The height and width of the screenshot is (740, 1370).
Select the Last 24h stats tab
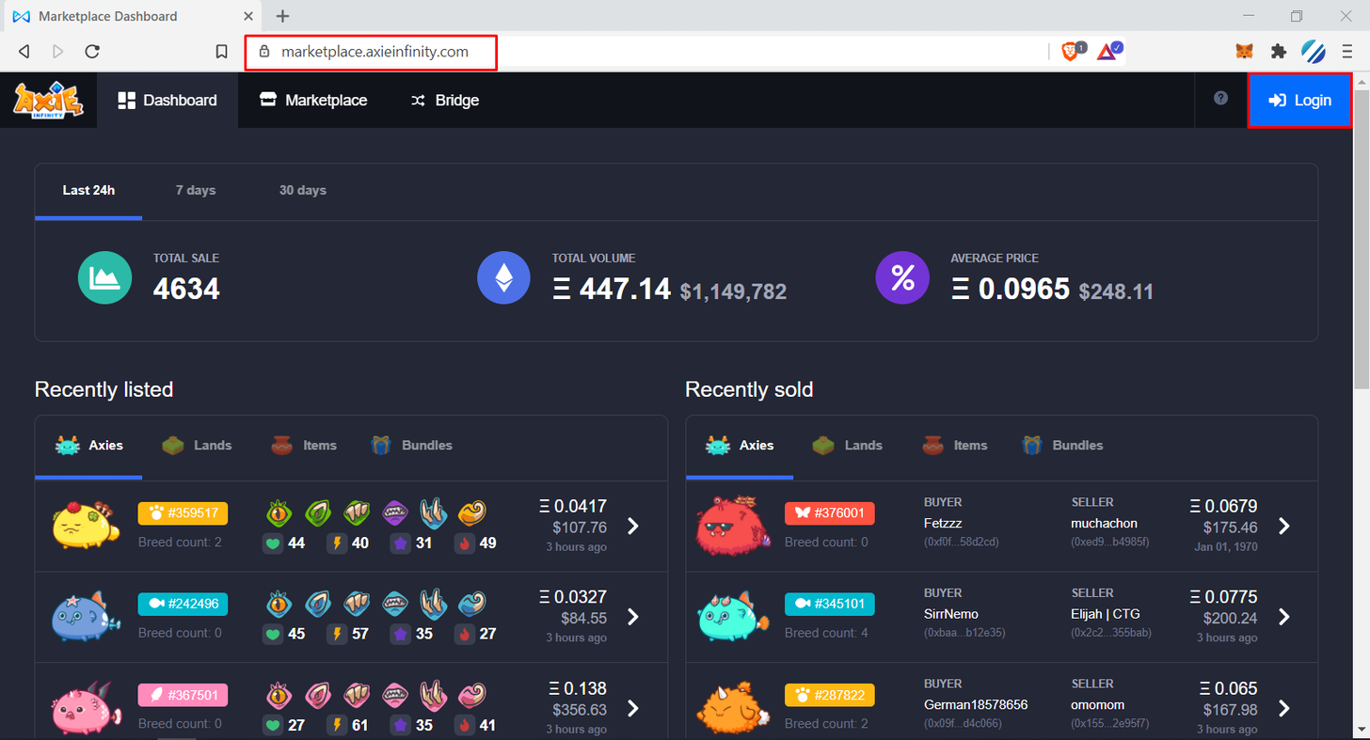tap(88, 190)
